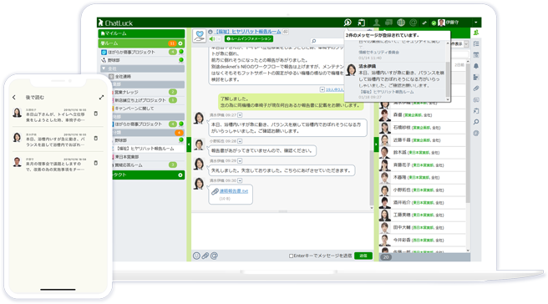The image size is (548, 304).
Task: Click the chat message list scrollbar
Action: (372, 178)
